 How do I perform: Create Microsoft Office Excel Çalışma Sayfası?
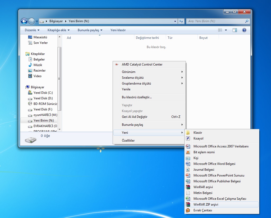pyautogui.click(x=222, y=199)
